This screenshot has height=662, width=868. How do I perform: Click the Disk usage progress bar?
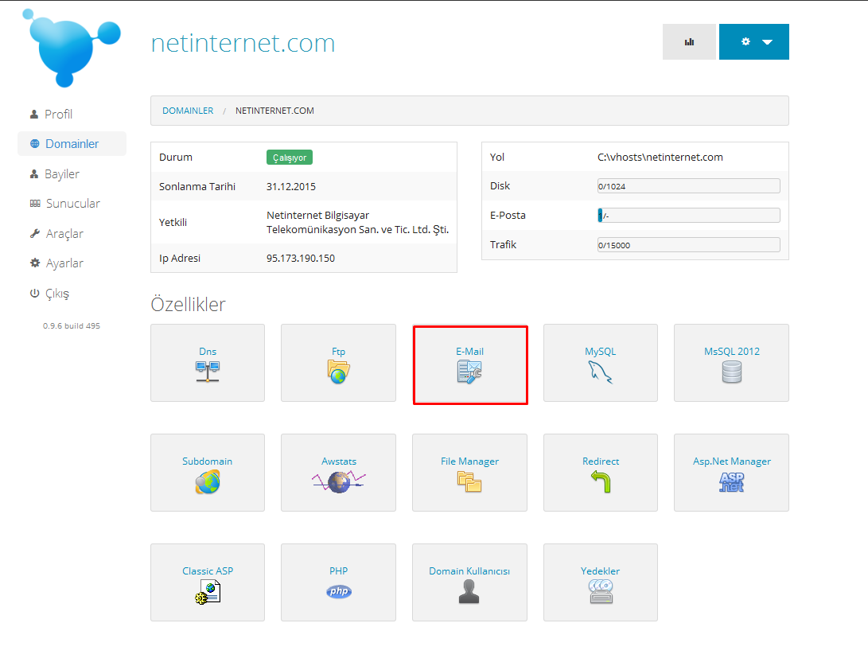[688, 186]
